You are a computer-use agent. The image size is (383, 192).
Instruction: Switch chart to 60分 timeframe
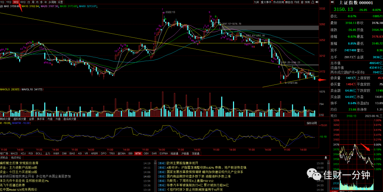click(23, 2)
